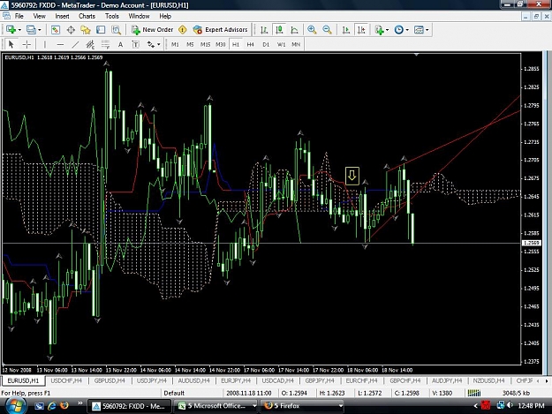Switch timeframe to M15
Image resolution: width=552 pixels, height=414 pixels.
pyautogui.click(x=205, y=44)
